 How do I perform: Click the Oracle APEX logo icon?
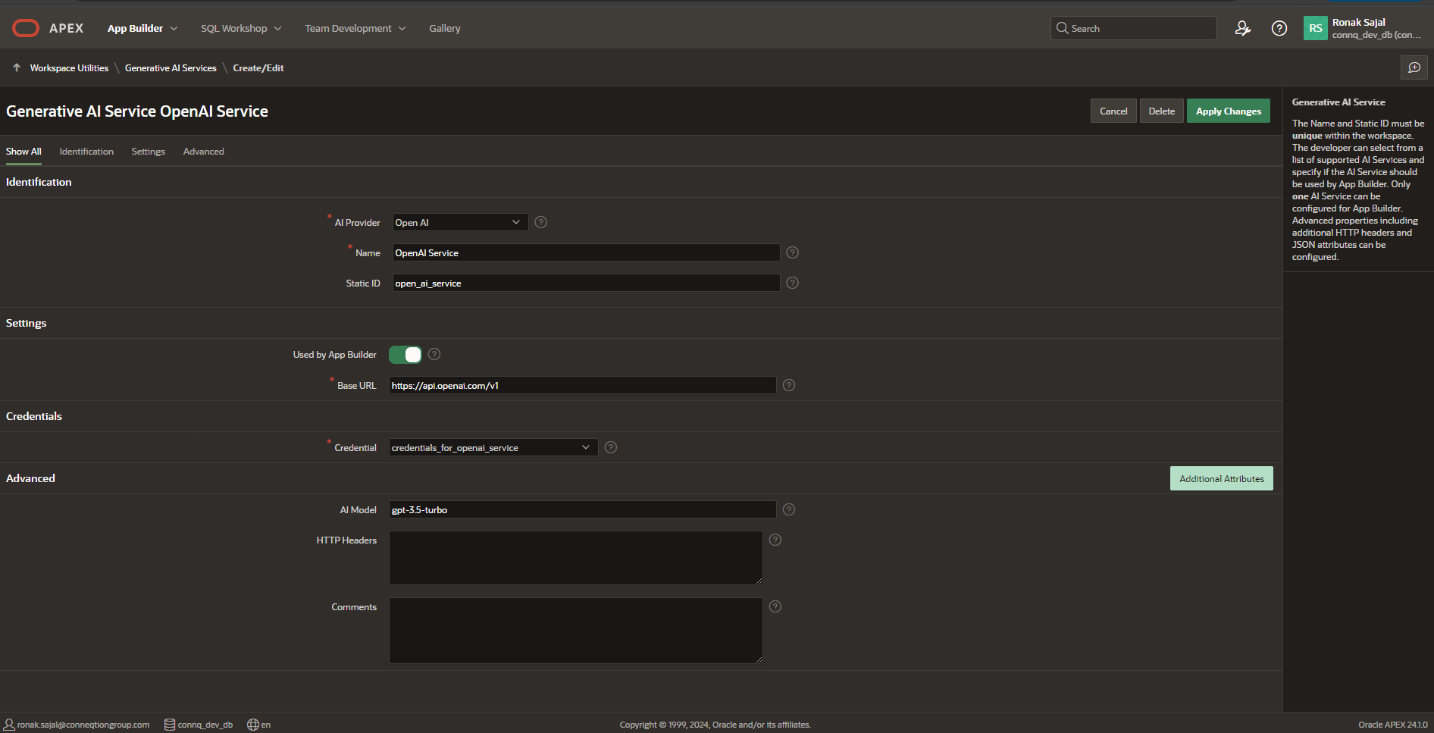coord(26,28)
